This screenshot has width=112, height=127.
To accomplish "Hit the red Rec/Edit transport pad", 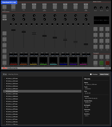I will (x=107, y=63).
